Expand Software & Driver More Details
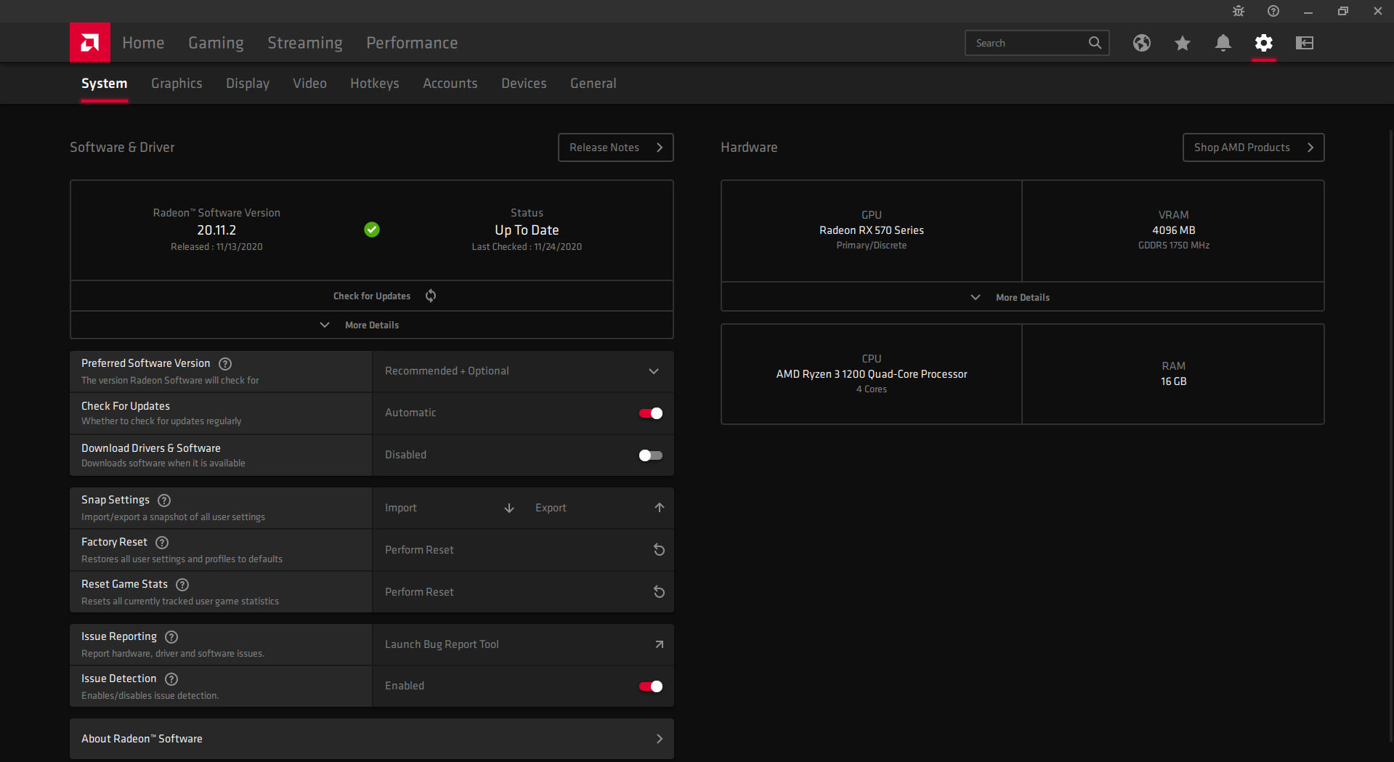1394x762 pixels. click(372, 325)
